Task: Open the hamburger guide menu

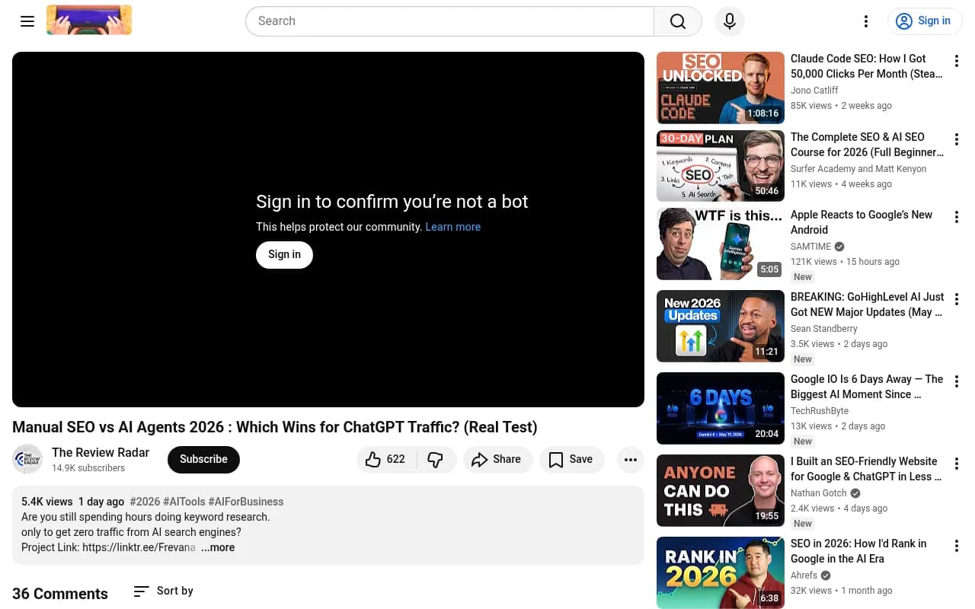Action: tap(27, 21)
